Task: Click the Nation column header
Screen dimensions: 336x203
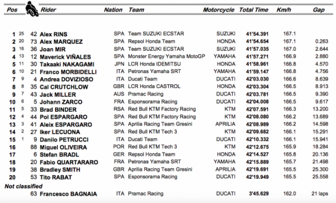Action: [113, 10]
